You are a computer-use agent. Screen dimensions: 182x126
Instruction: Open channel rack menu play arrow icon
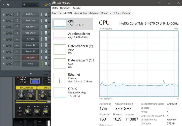coord(3,5)
